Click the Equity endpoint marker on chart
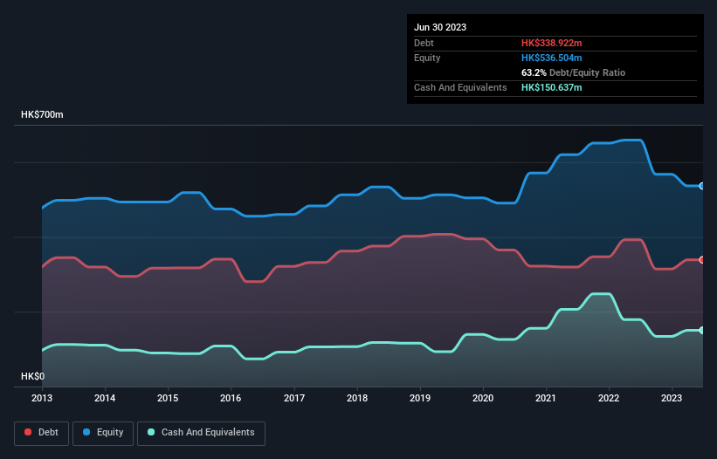 coord(702,186)
